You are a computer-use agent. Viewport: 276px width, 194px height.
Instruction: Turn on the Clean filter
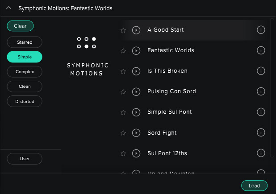[25, 86]
